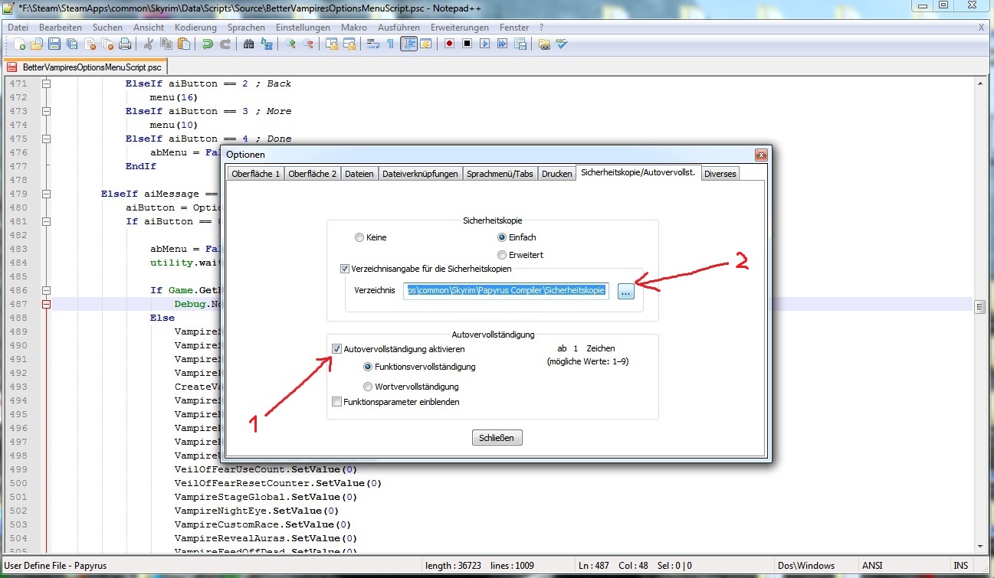This screenshot has width=994, height=578.
Task: Open Find with the binoculars icon
Action: click(x=248, y=44)
